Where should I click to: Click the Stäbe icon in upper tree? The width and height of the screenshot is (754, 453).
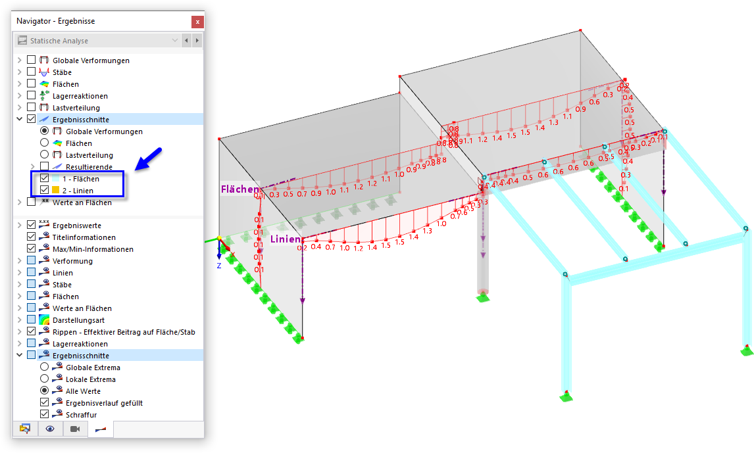44,72
